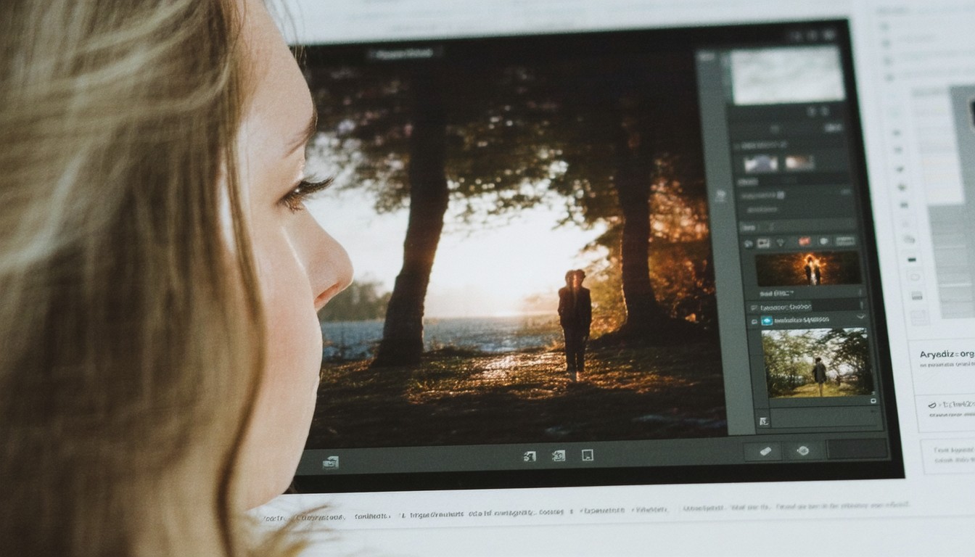Click the large white preview at panel top
The image size is (975, 557).
(x=787, y=74)
